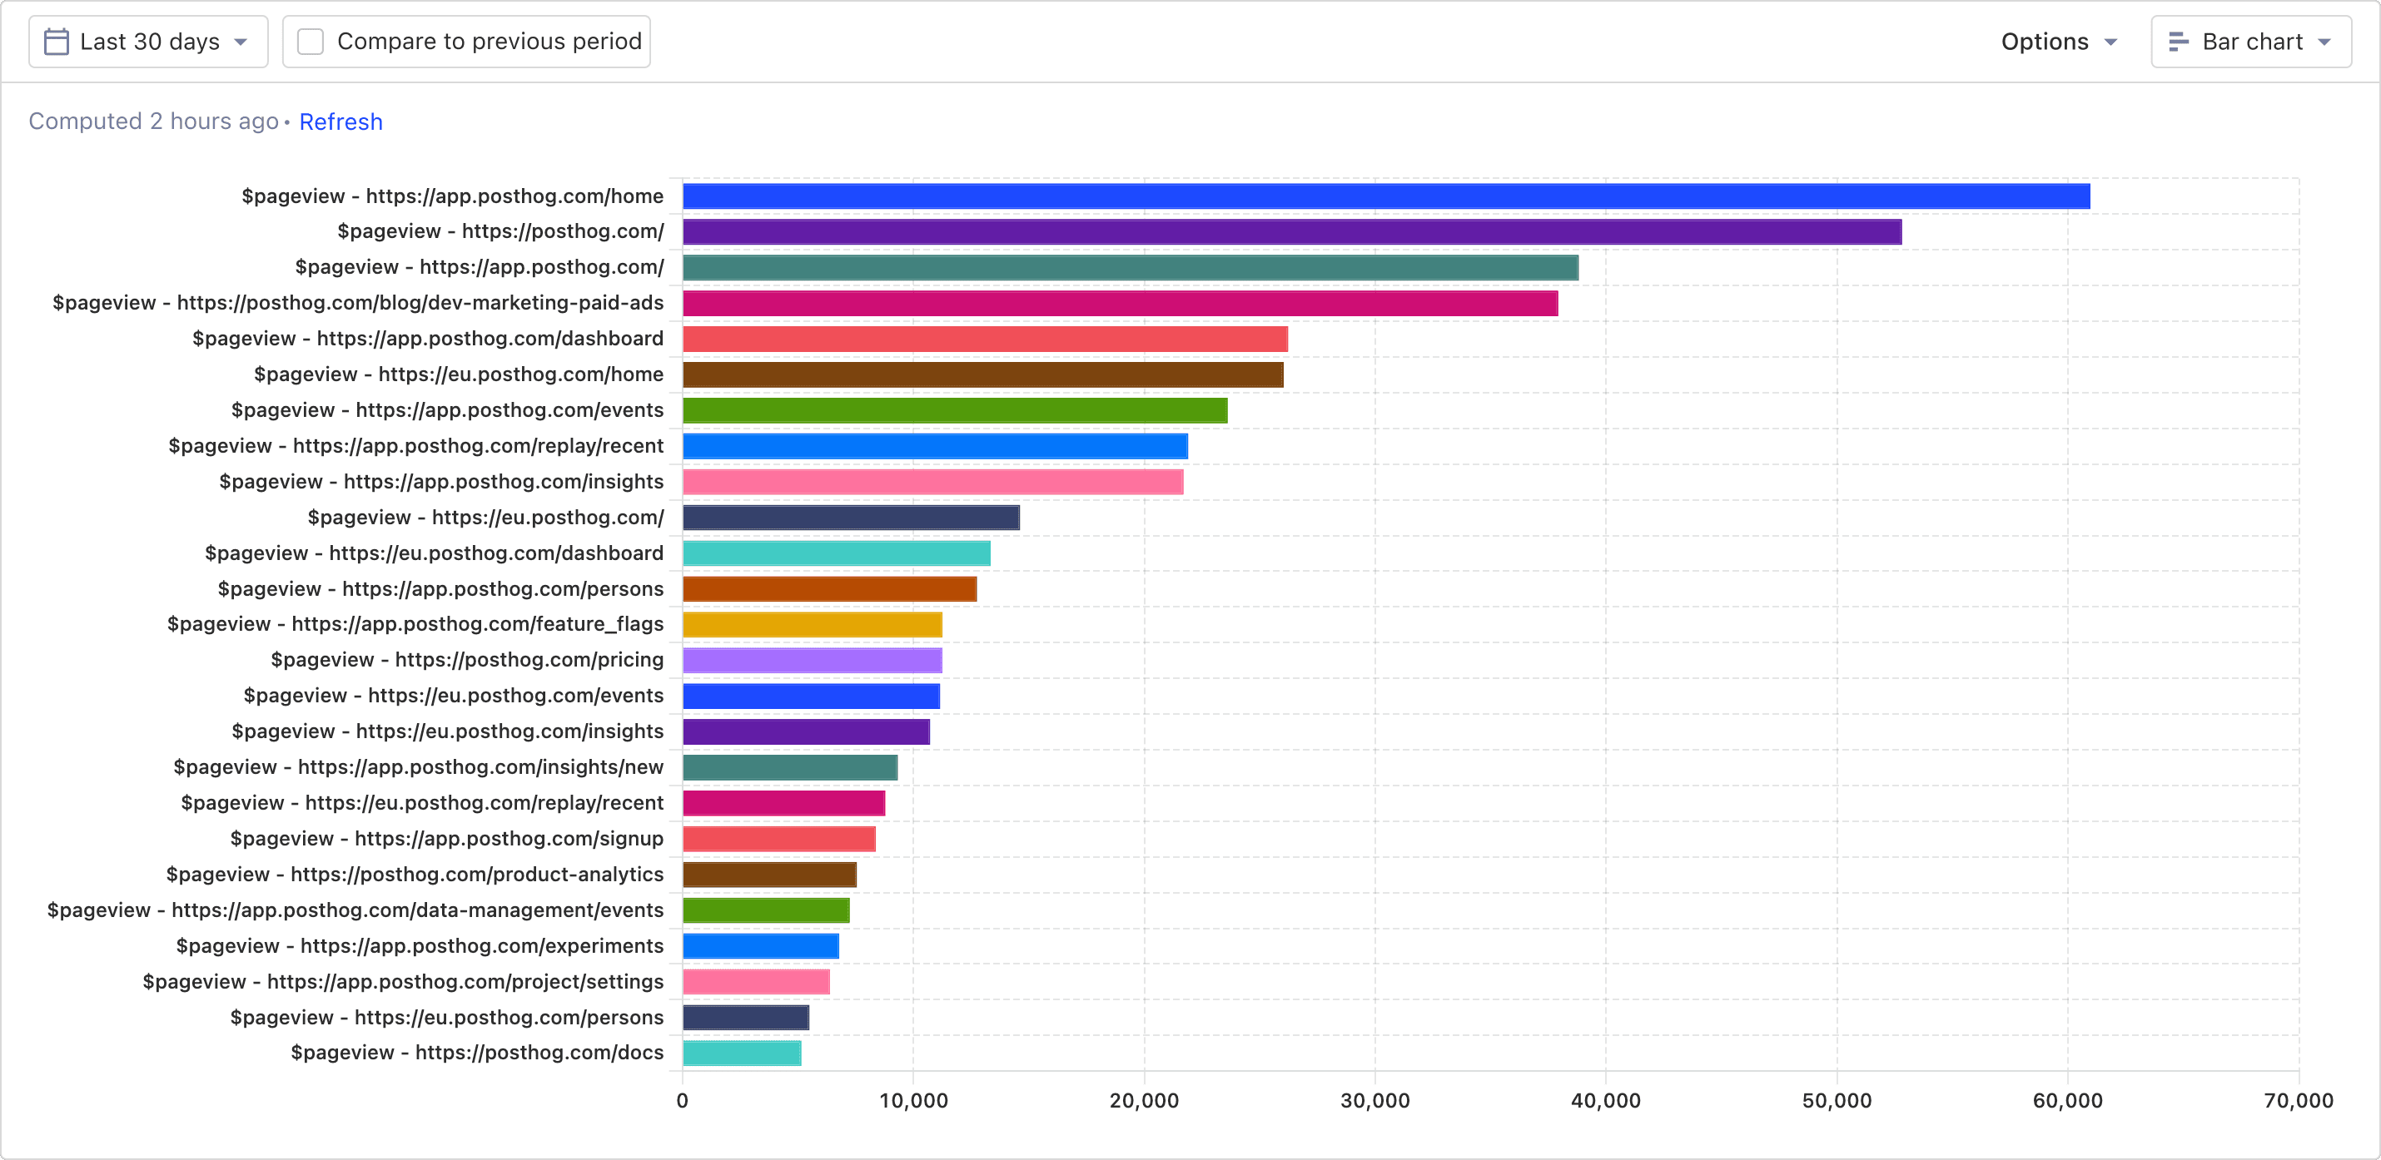Click the red bar for app.posthog.com/signup
This screenshot has height=1160, width=2381.
point(779,839)
